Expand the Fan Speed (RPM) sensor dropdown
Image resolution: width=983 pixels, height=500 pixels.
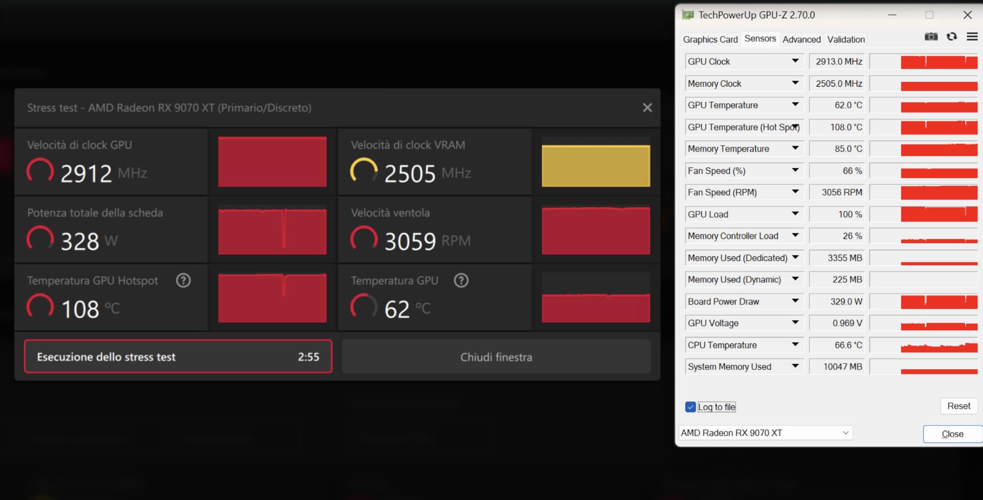click(796, 192)
